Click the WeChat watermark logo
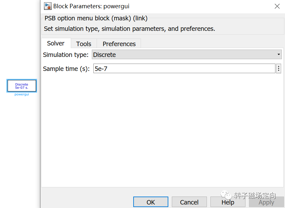 pos(226,195)
